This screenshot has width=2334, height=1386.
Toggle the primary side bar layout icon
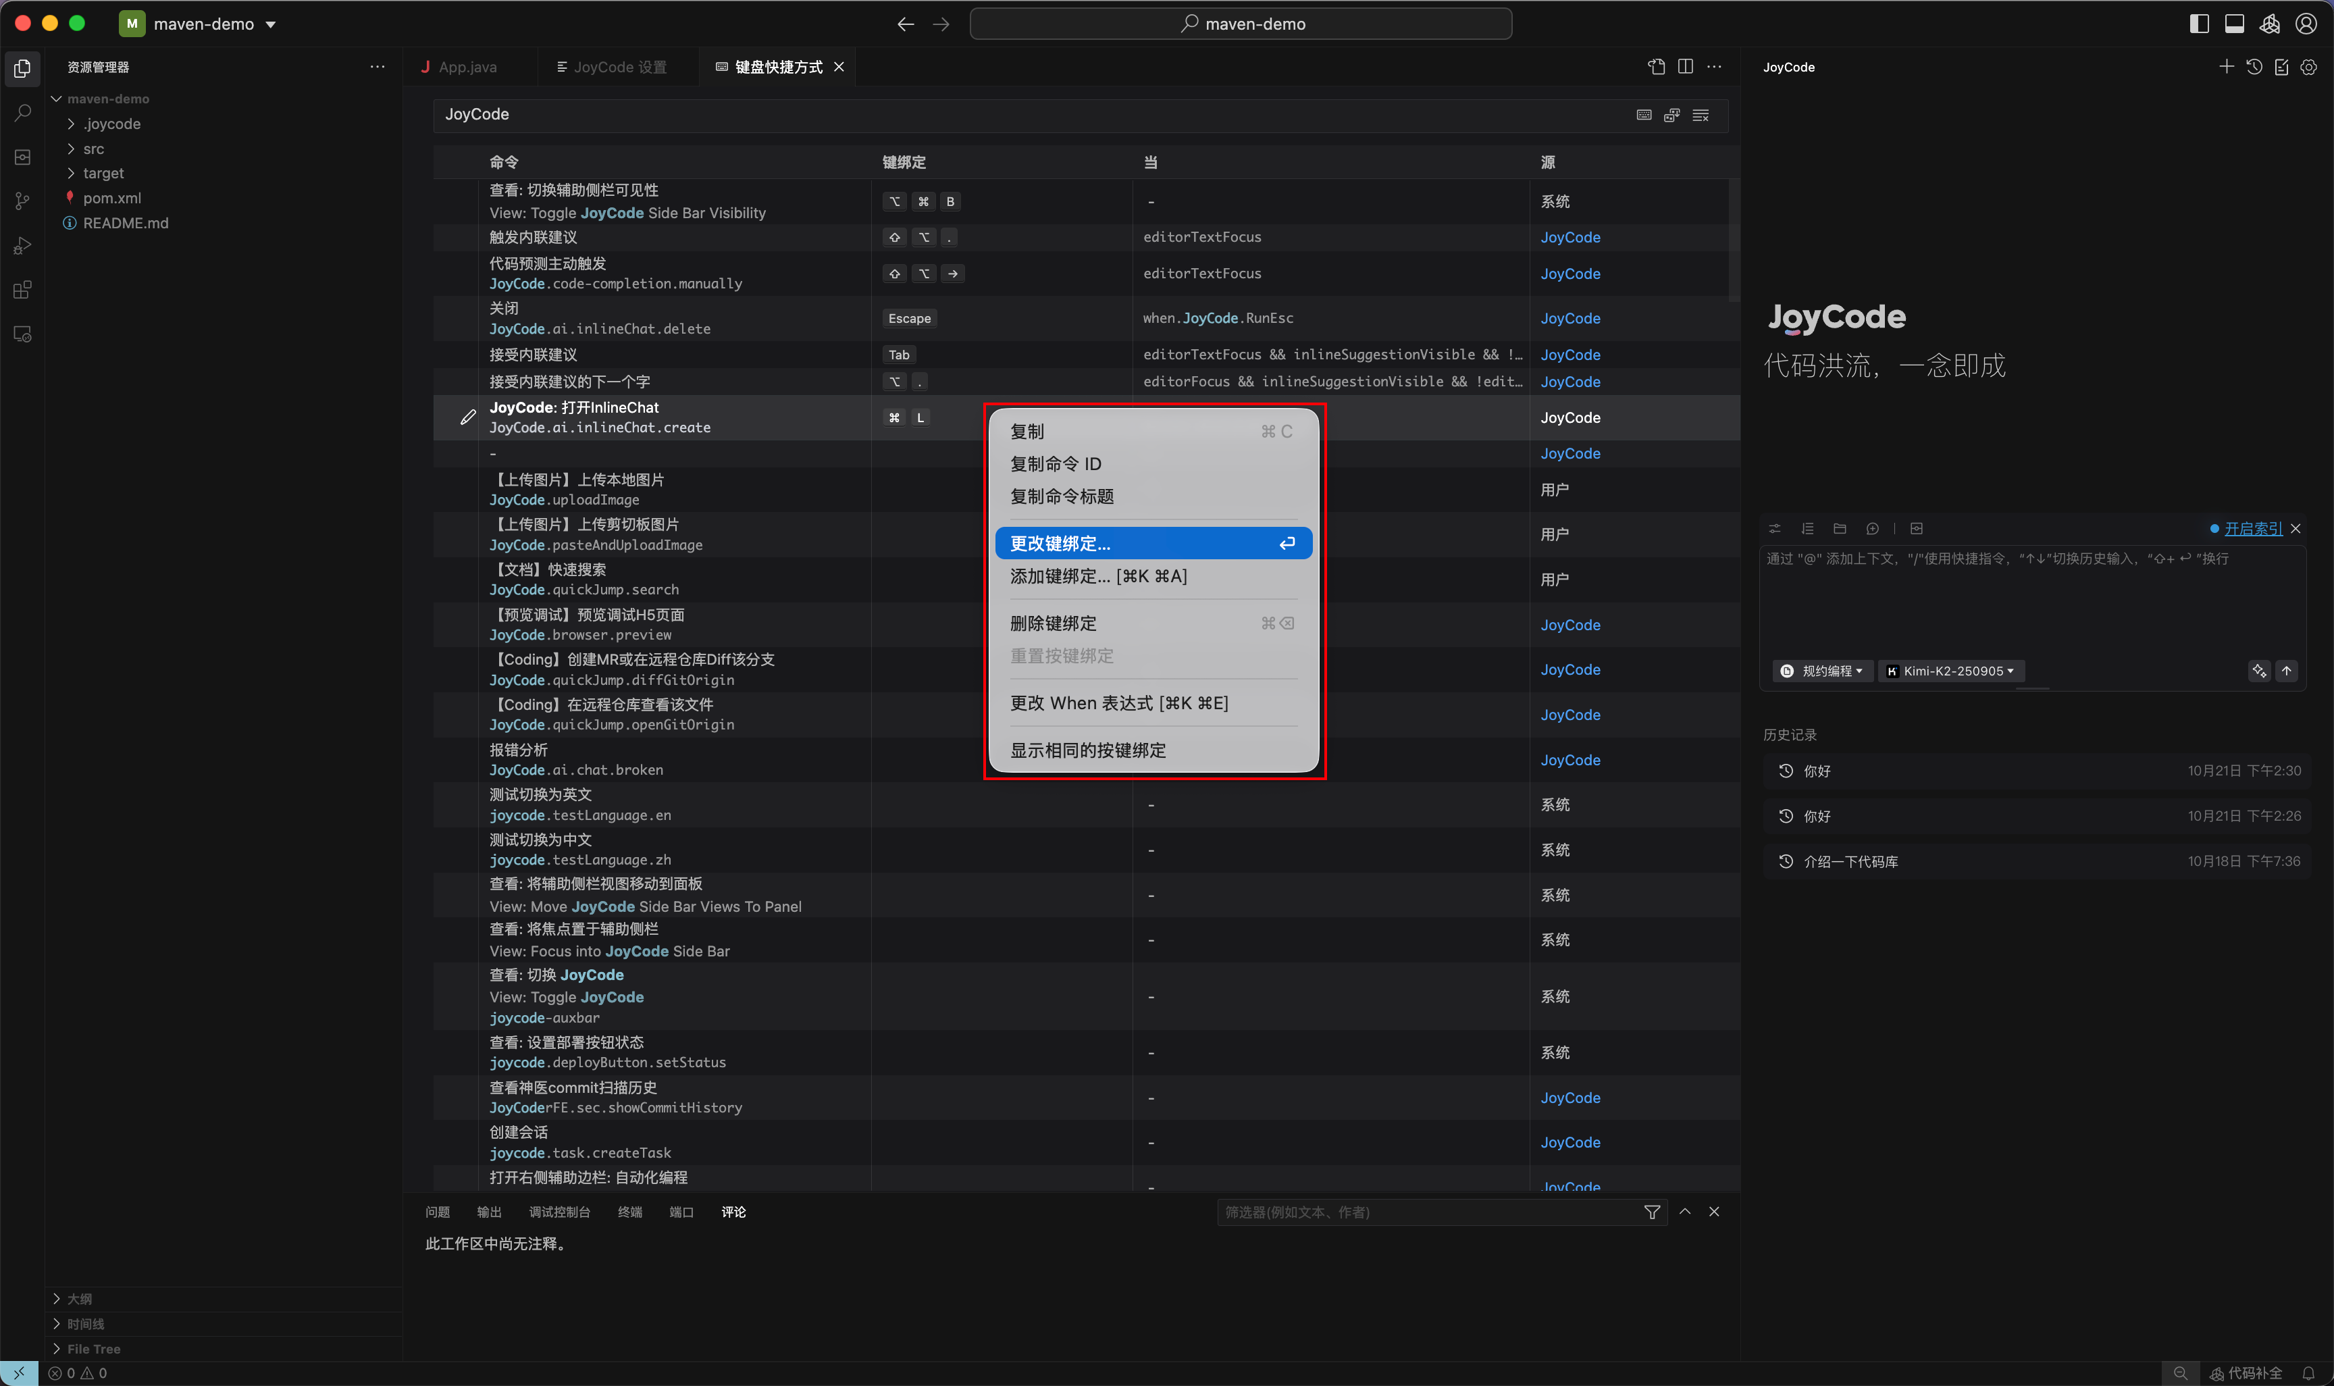pos(2199,24)
